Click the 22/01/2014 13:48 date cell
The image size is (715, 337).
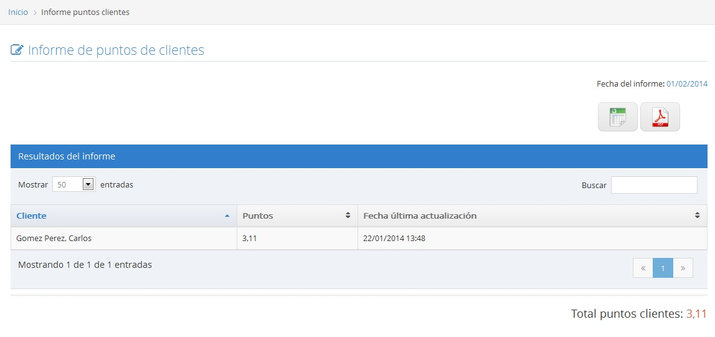[394, 238]
